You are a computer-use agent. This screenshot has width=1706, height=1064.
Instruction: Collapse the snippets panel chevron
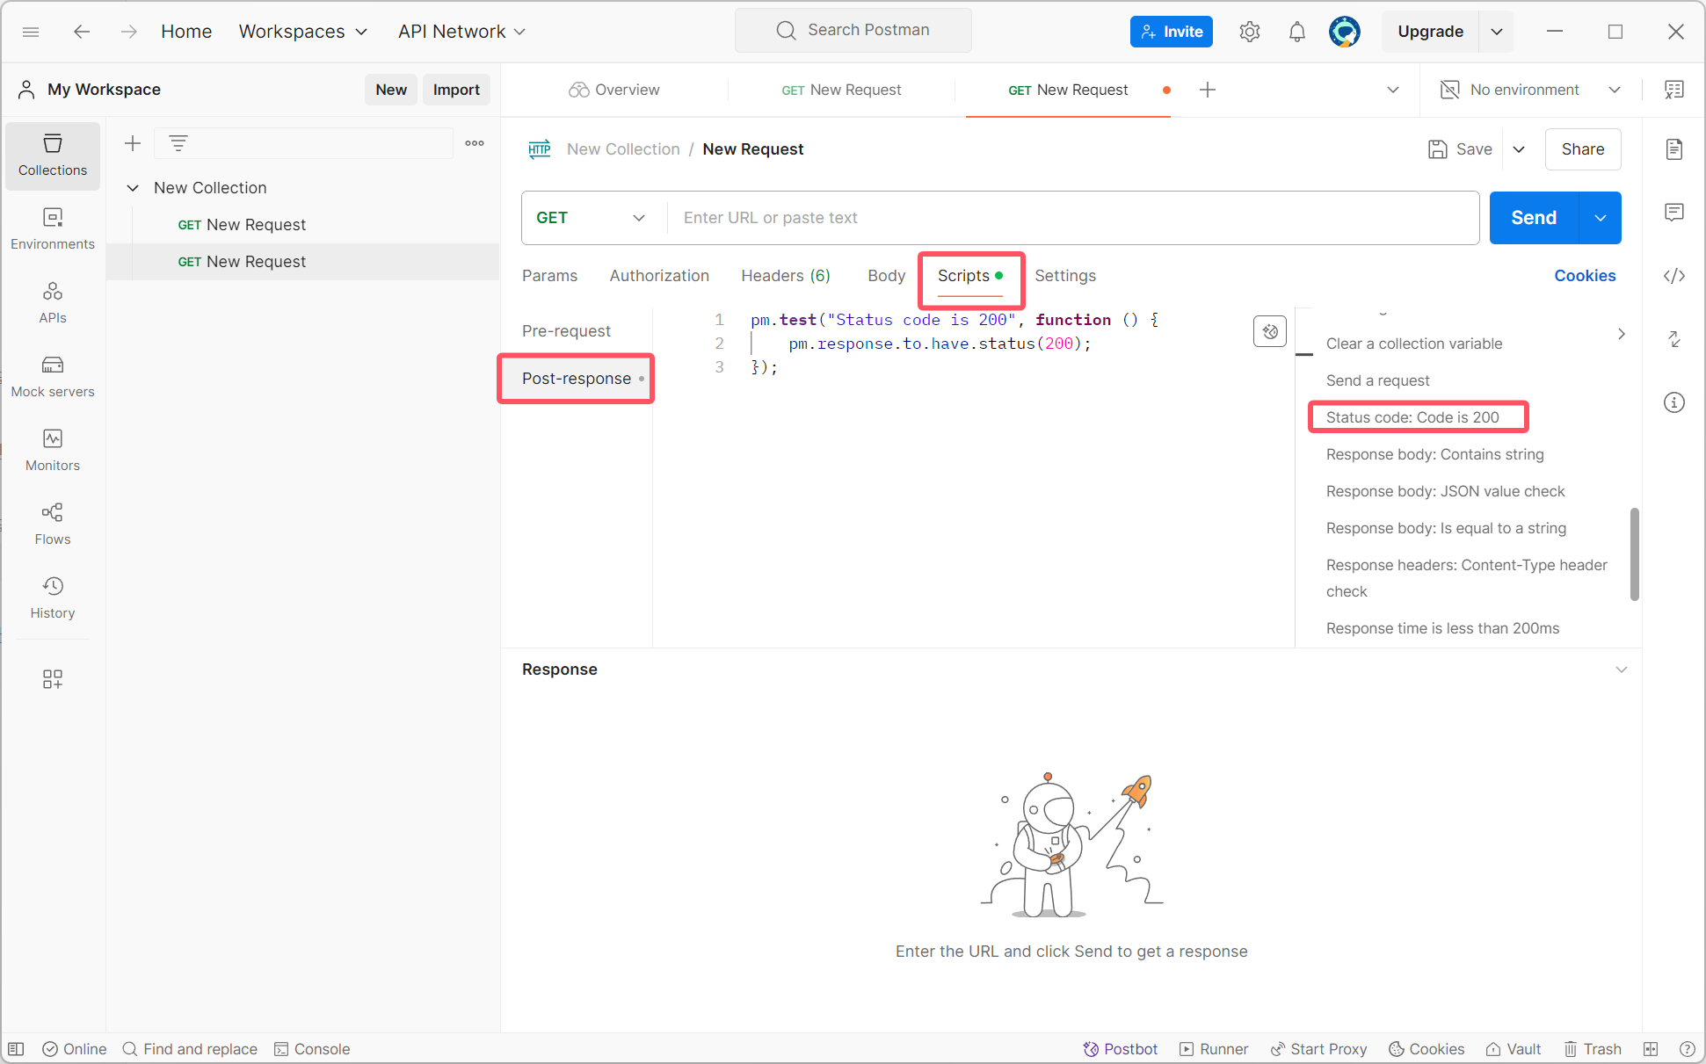click(1622, 334)
